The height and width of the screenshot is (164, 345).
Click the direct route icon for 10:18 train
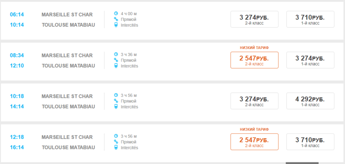click(116, 101)
